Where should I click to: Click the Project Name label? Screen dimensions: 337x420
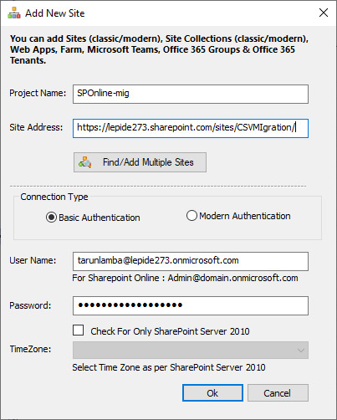38,93
